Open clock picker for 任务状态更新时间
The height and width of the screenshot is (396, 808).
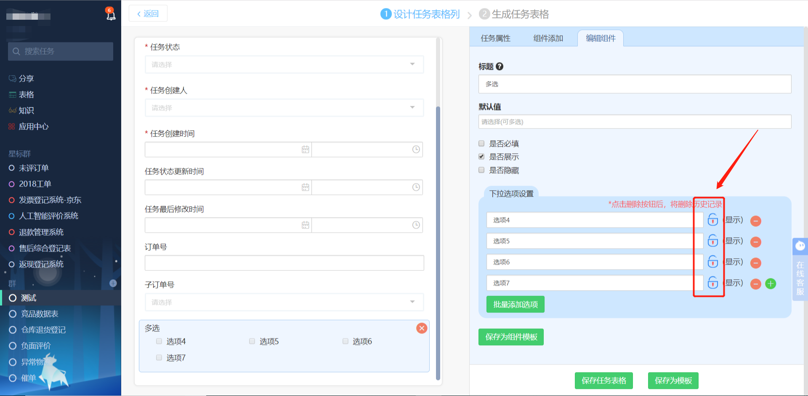(x=416, y=187)
